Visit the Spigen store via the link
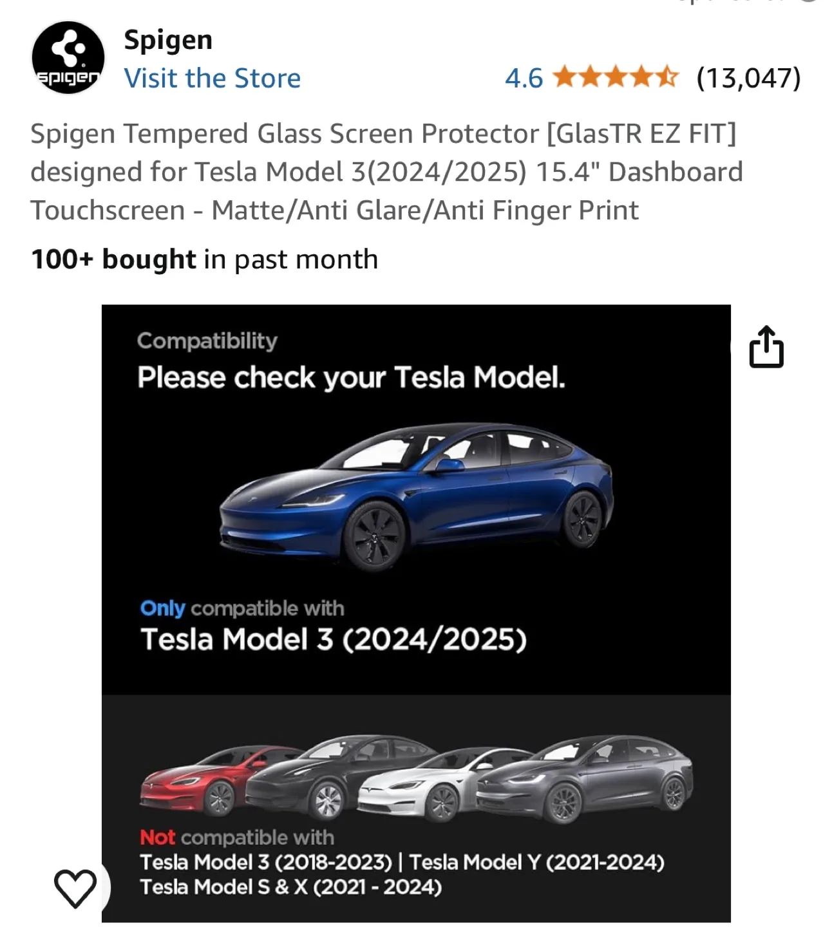Screen dimensions: 832x927 coord(213,78)
